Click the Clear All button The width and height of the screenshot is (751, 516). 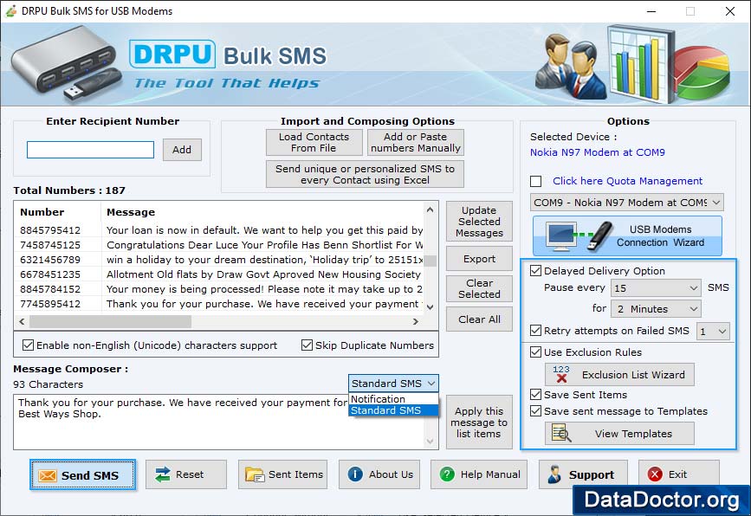(479, 319)
